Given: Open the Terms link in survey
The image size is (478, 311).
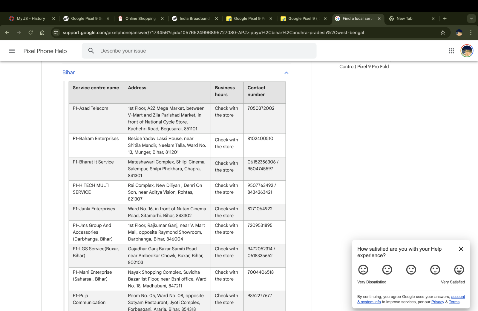Looking at the screenshot, I should tap(454, 302).
